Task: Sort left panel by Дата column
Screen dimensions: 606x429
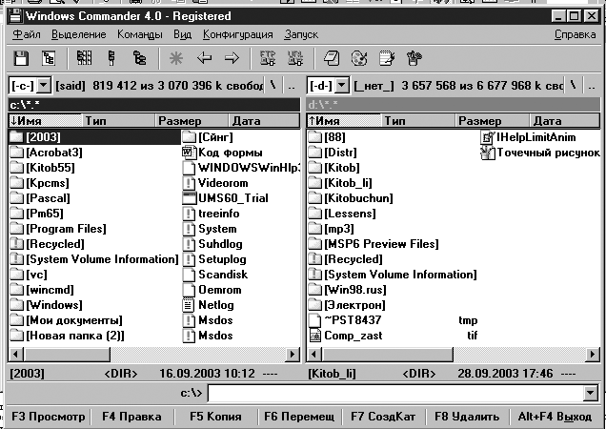Action: (x=264, y=121)
